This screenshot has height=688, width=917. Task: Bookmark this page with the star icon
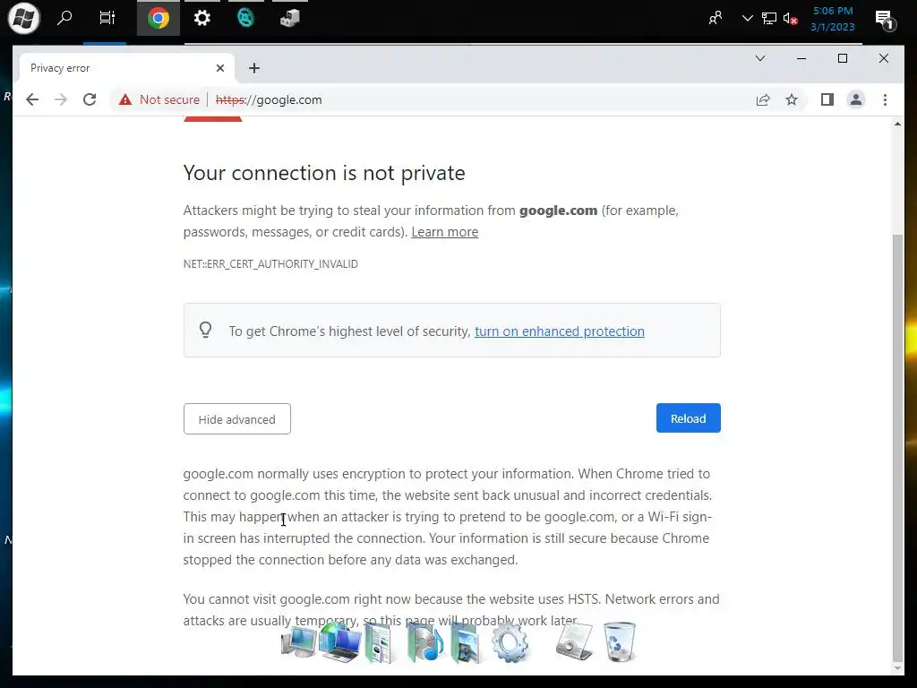pyautogui.click(x=792, y=100)
